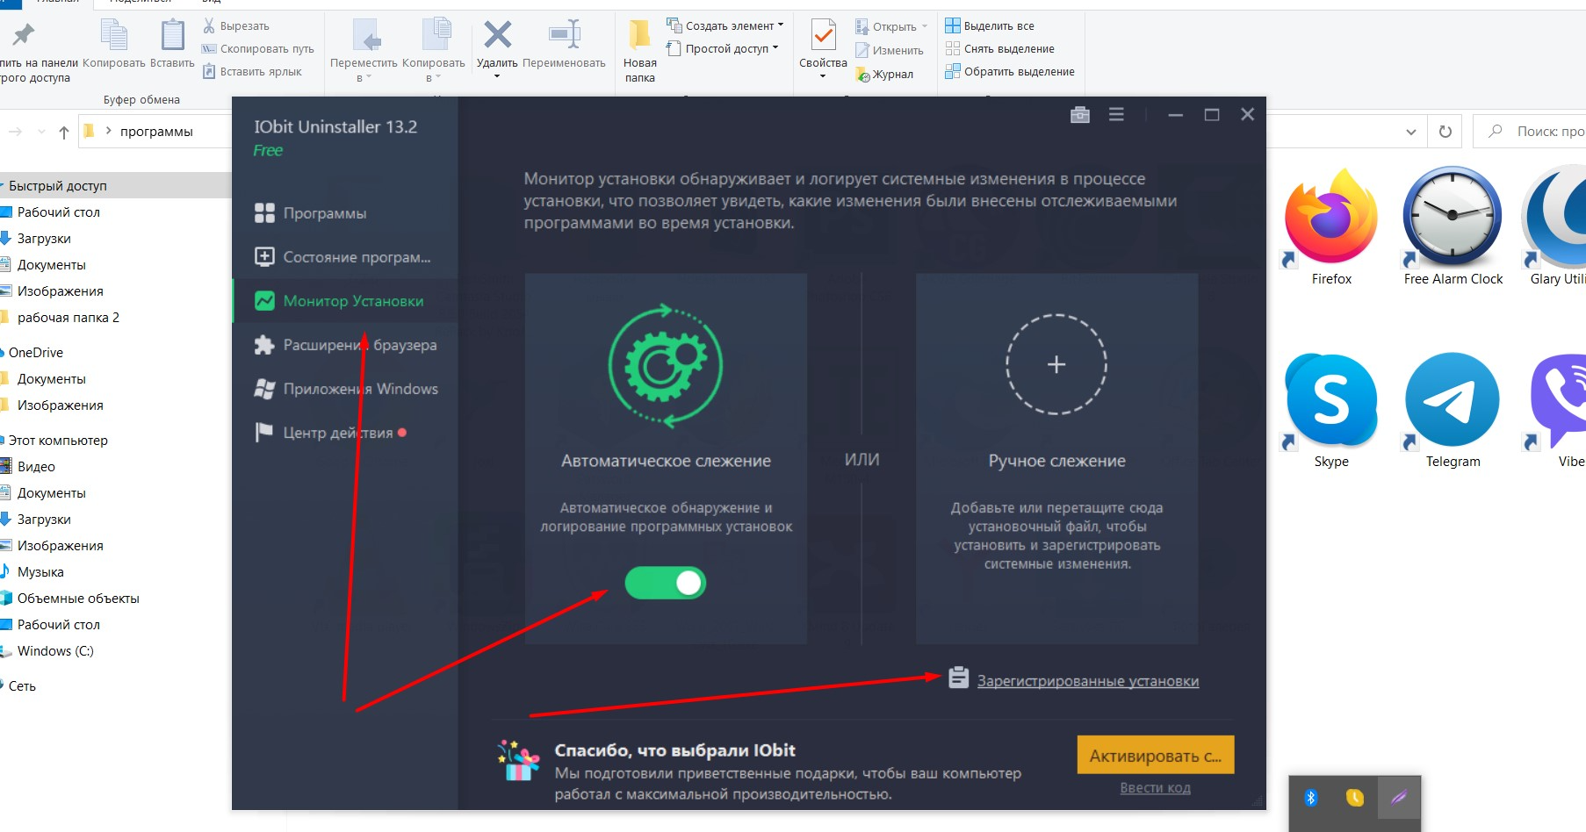The height and width of the screenshot is (832, 1586).
Task: Open Skype shortcut in Explorer window
Action: tap(1331, 411)
